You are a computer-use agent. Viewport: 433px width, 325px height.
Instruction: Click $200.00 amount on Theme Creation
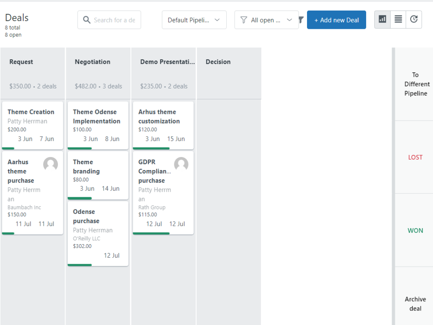coord(17,129)
